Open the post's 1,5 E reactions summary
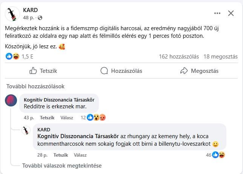The height and width of the screenshot is (174, 243). click(19, 57)
